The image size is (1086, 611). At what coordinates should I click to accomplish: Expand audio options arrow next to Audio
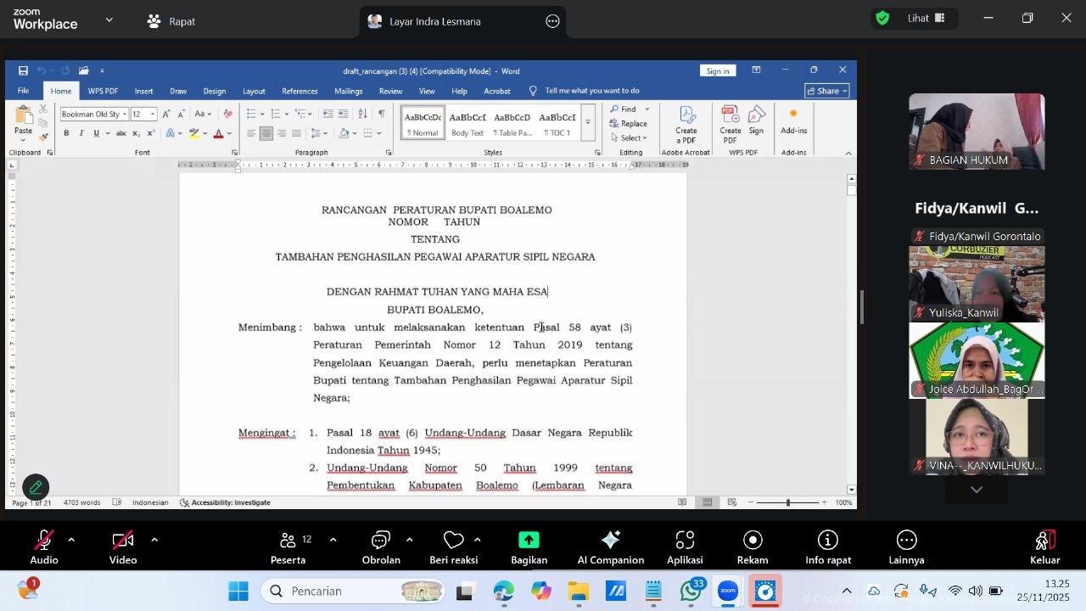pyautogui.click(x=71, y=540)
